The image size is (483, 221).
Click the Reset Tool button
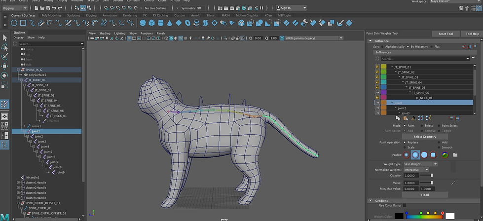[x=446, y=34]
